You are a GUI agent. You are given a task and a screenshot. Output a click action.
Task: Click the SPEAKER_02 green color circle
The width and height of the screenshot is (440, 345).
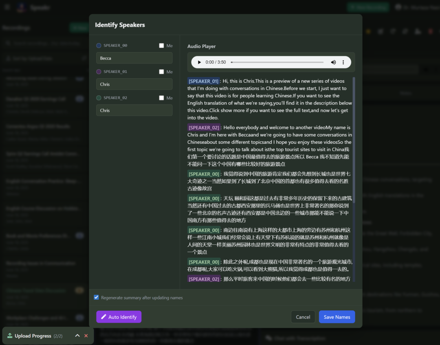point(99,98)
